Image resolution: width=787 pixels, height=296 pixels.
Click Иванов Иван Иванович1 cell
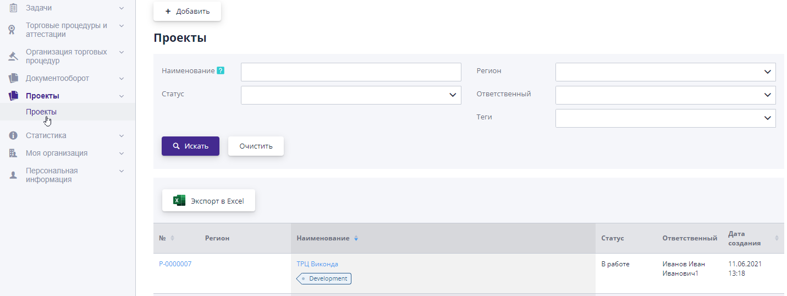click(684, 268)
